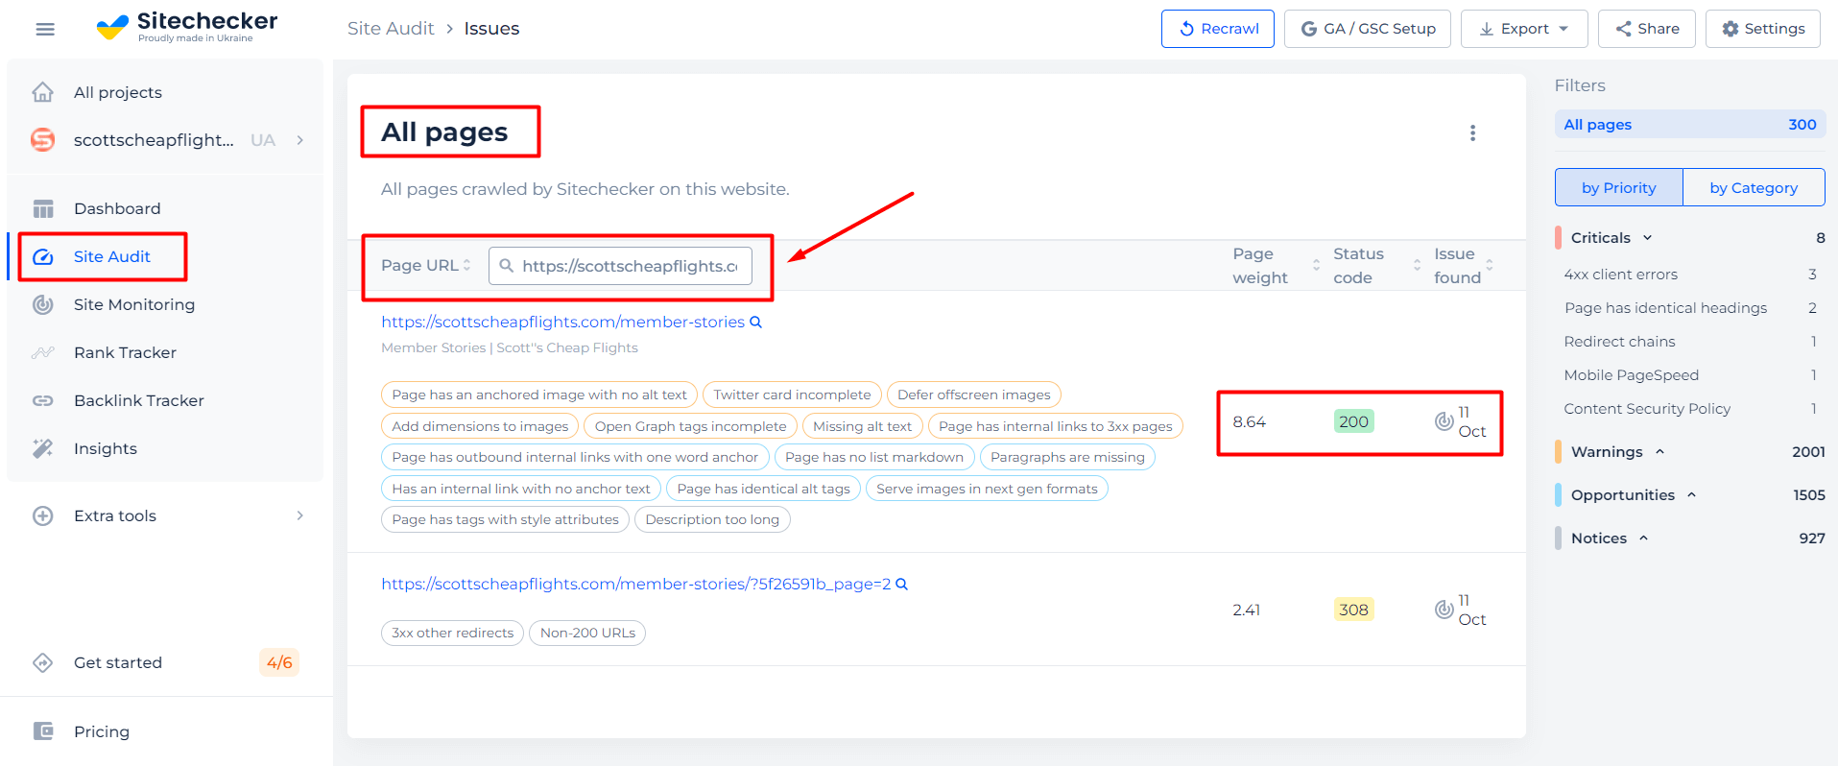
Task: Open GA / GSC Setup
Action: click(x=1367, y=29)
